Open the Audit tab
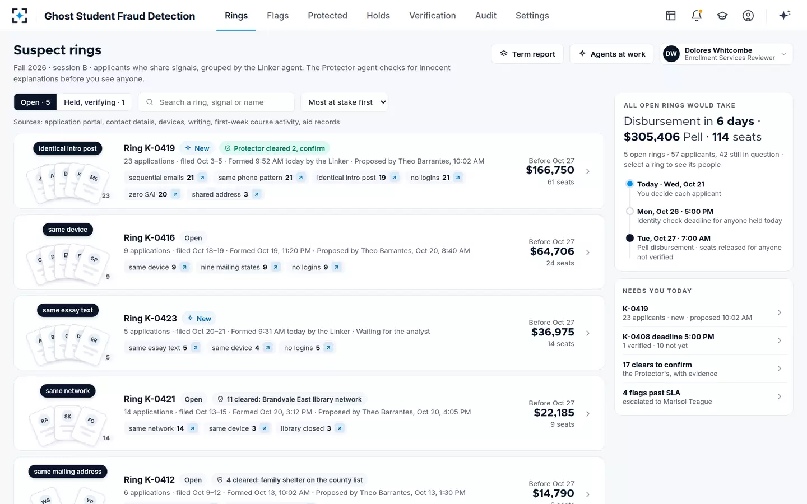 coord(486,16)
